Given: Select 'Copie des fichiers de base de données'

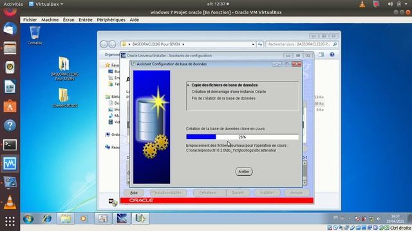Looking at the screenshot, I should pyautogui.click(x=225, y=85).
